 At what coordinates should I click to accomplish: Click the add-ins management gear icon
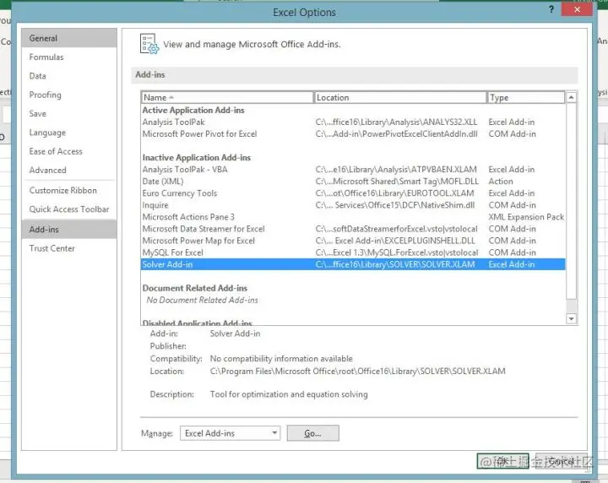coord(149,44)
